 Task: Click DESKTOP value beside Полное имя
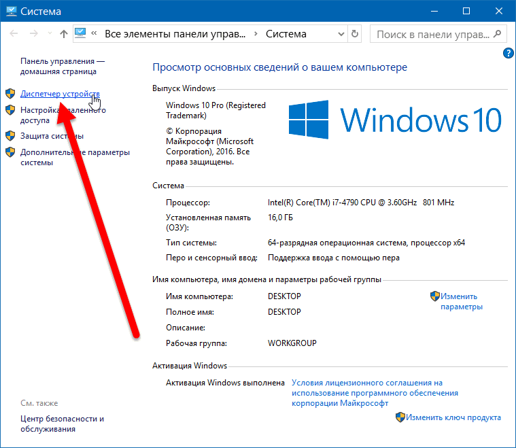click(284, 312)
